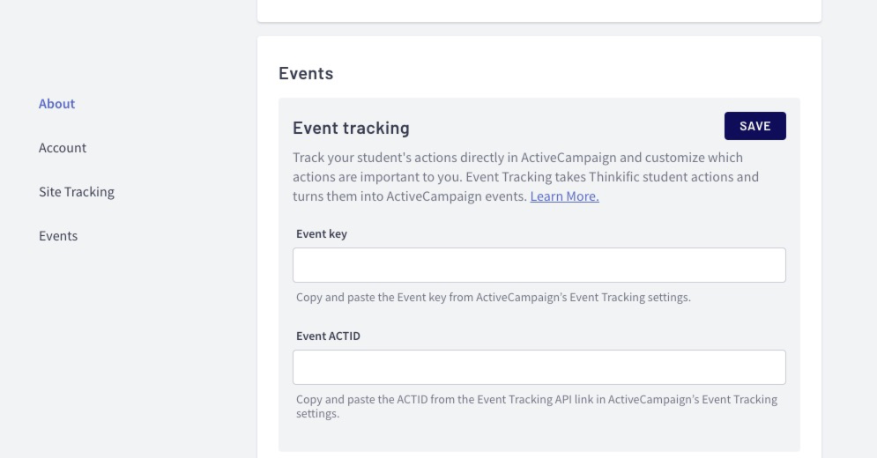The image size is (877, 458).
Task: Open the Learn More link
Action: (x=564, y=196)
